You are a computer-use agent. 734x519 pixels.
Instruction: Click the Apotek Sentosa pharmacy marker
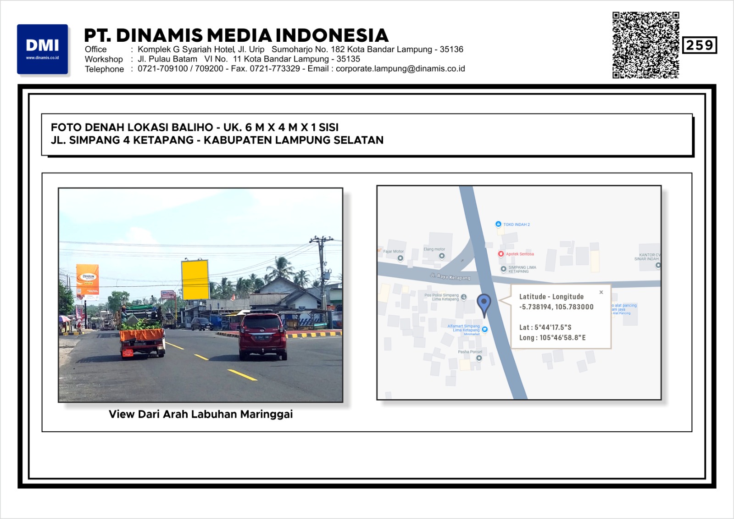pos(501,254)
